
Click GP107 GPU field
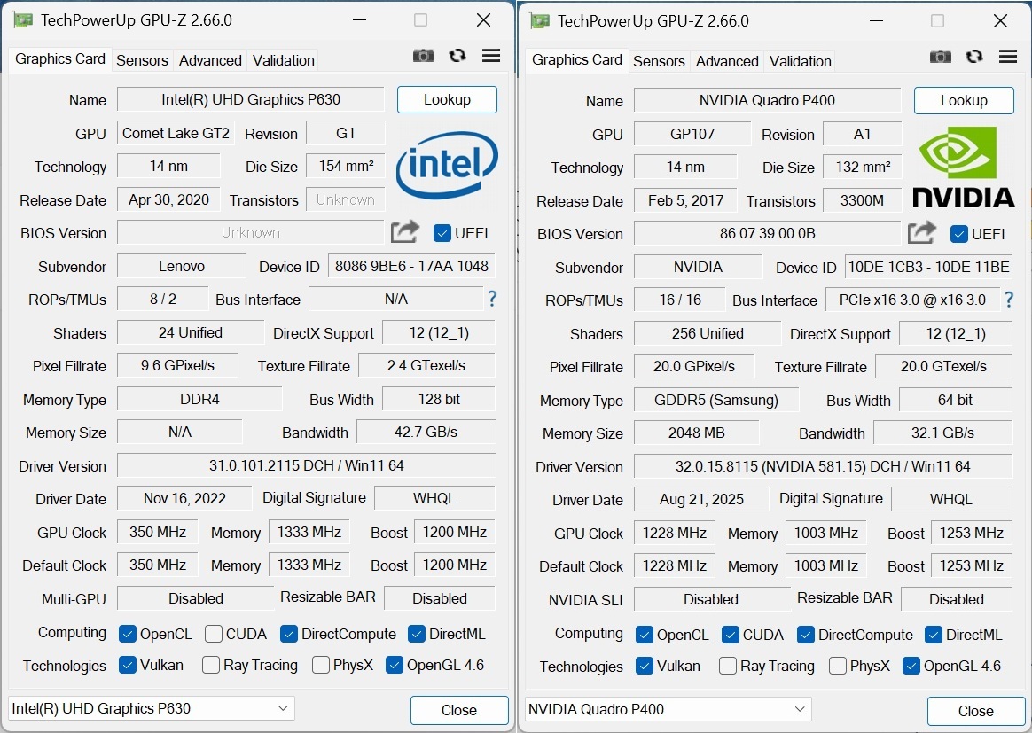click(692, 134)
